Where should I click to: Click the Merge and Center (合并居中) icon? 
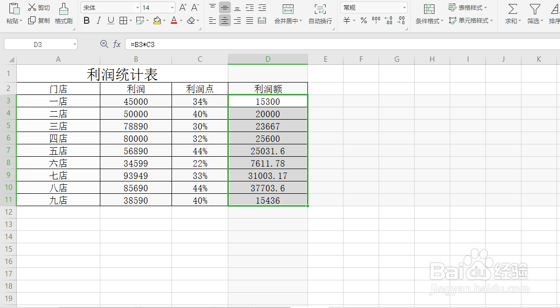coord(288,9)
